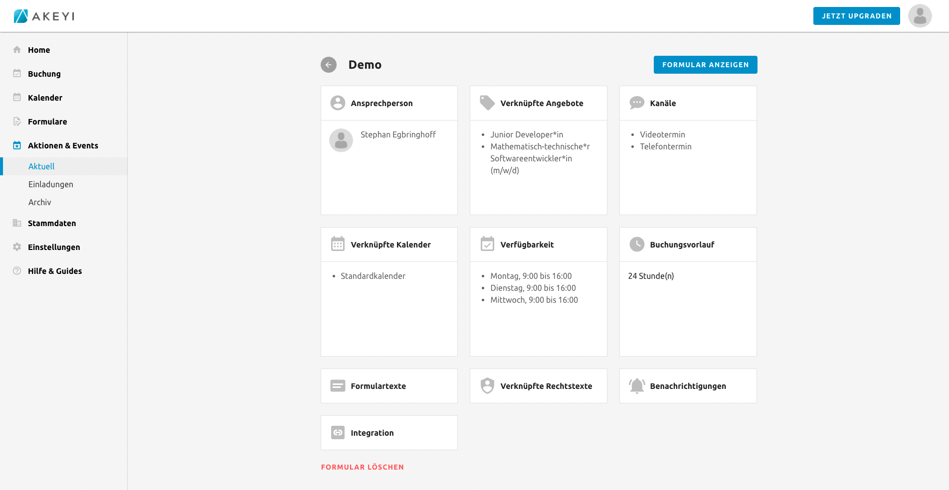This screenshot has width=949, height=490.
Task: Click the Kanäle chat bubble icon
Action: point(637,103)
